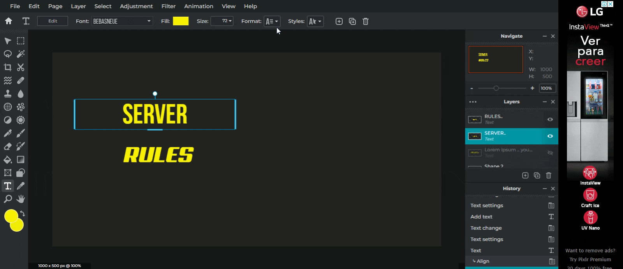Select the Liquify waves tool
This screenshot has height=269, width=623.
(x=7, y=80)
